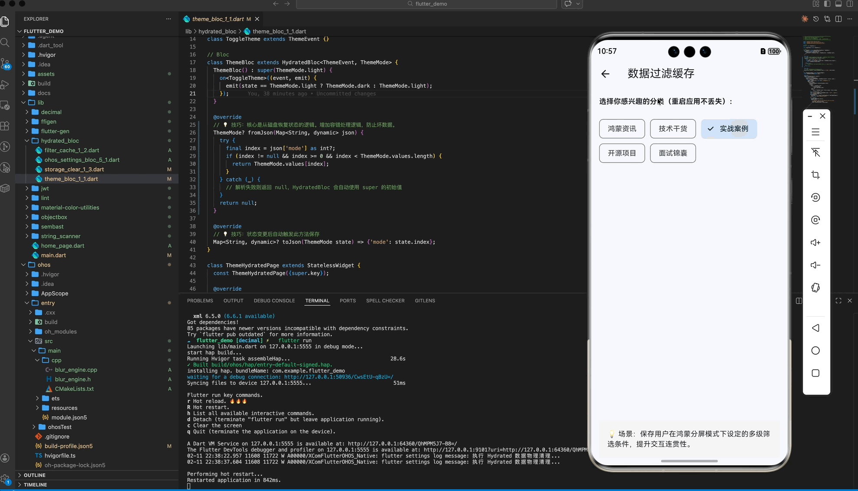This screenshot has width=858, height=491.
Task: Deselect the 实战案例 filter chip
Action: pyautogui.click(x=728, y=129)
